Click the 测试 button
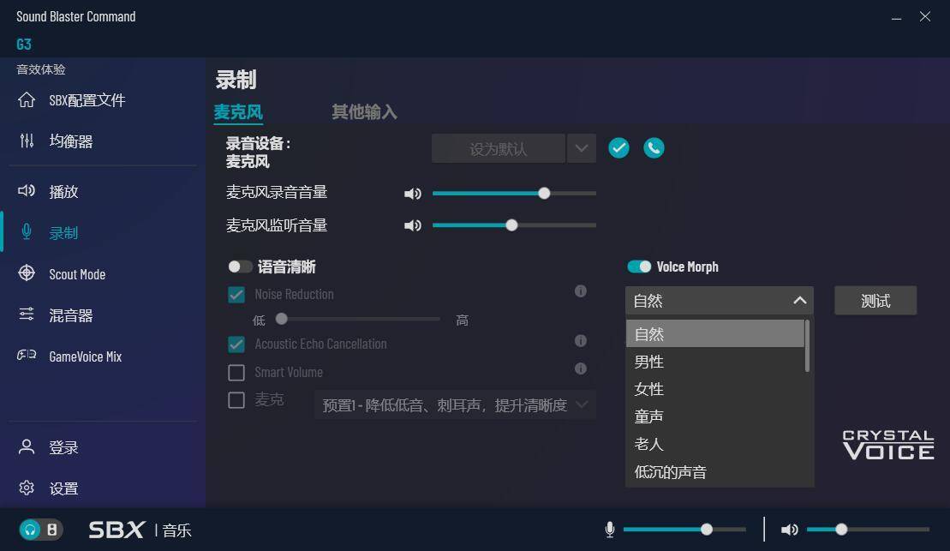This screenshot has height=551, width=950. 875,301
